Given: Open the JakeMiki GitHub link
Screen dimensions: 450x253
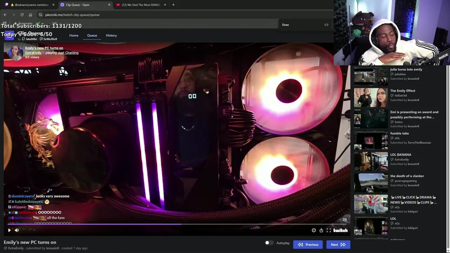Looking at the screenshot, I should [x=29, y=39].
